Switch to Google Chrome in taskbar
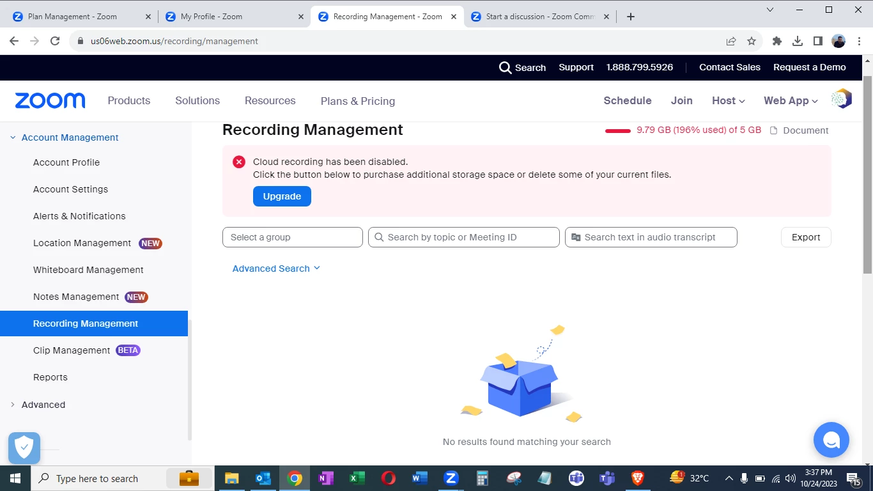Image resolution: width=873 pixels, height=491 pixels. pos(294,478)
